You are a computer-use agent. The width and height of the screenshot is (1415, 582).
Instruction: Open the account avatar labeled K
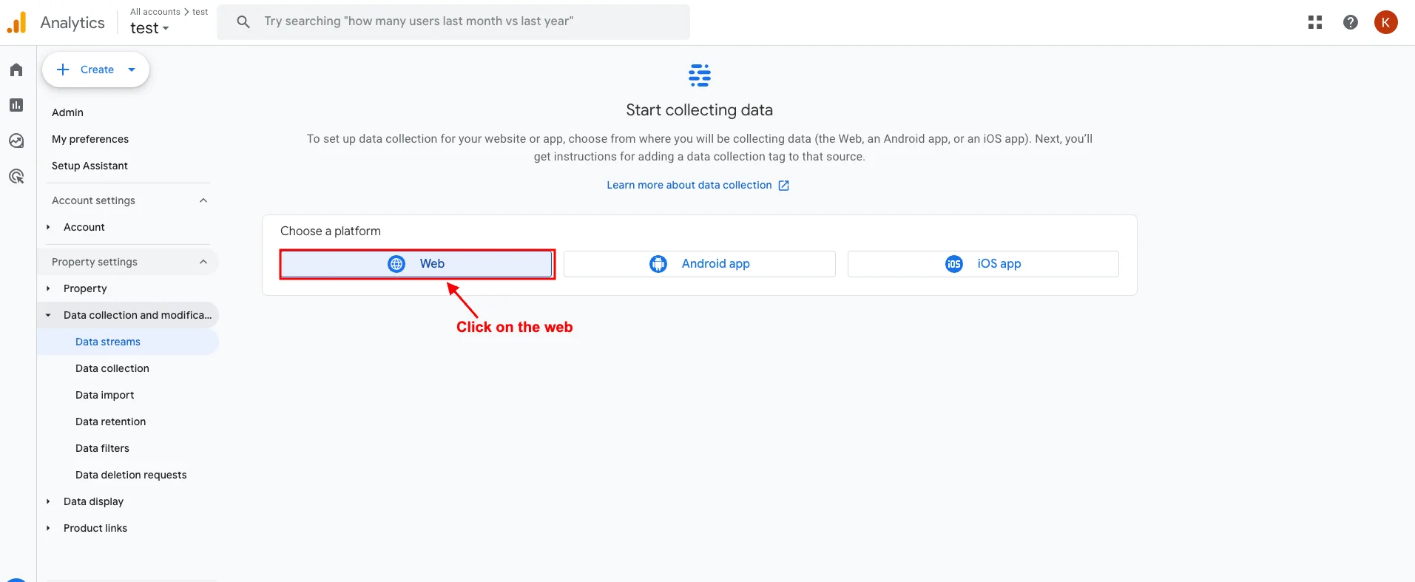(x=1385, y=22)
